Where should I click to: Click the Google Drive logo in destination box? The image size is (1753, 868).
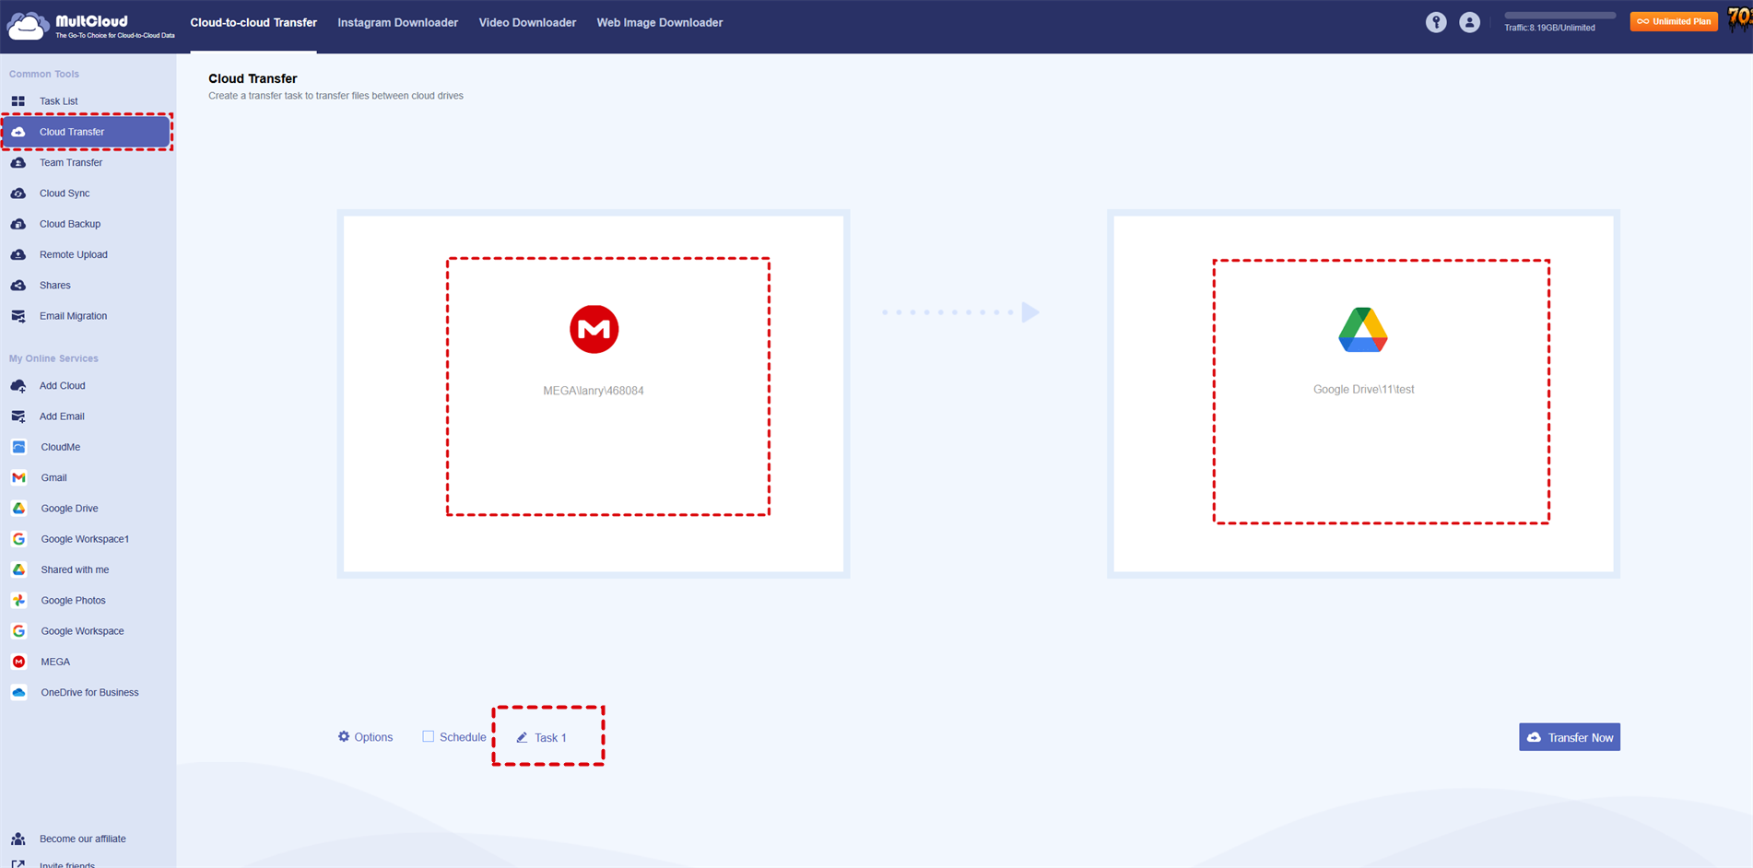(1363, 330)
